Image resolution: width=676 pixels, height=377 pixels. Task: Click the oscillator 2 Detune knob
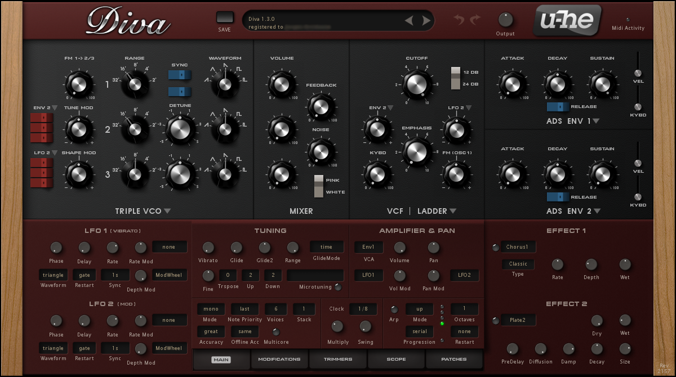180,129
